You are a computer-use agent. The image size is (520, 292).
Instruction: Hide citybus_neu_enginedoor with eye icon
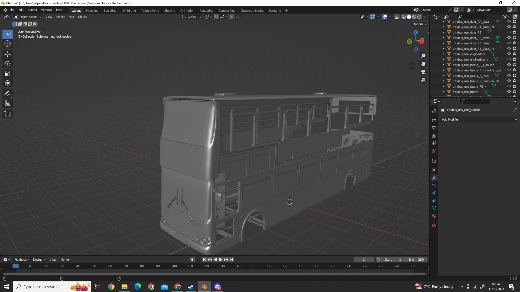coord(509,54)
